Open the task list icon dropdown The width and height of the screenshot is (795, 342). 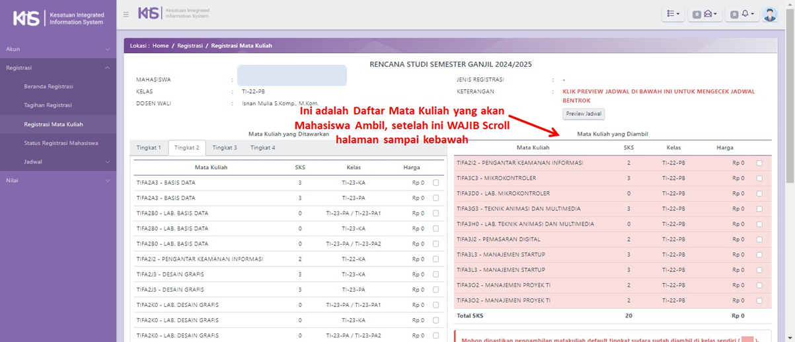[673, 14]
